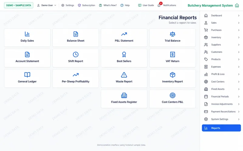Viewport: 243px width, 151px height.
Task: Expand the Customers sidebar chevron
Action: pyautogui.click(x=239, y=52)
